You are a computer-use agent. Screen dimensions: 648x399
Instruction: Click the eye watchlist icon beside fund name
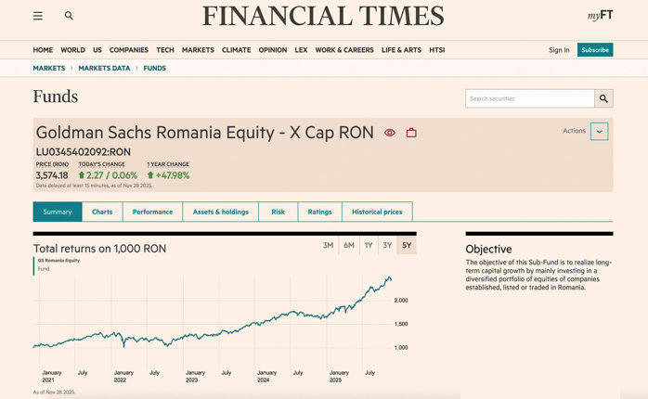(390, 133)
